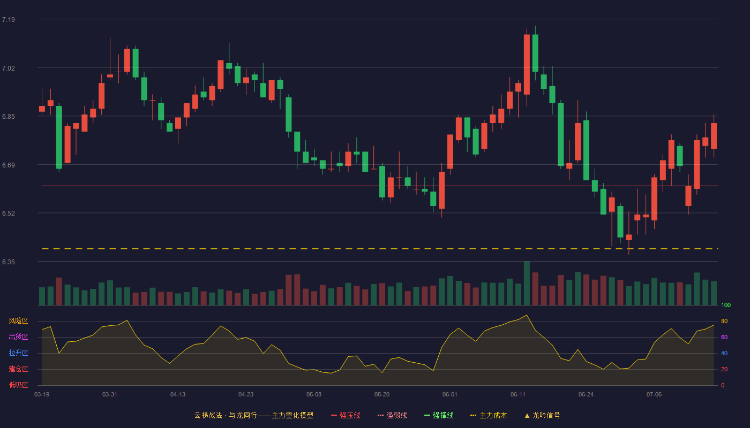Toggle the 强撑线 legend item

click(x=439, y=415)
